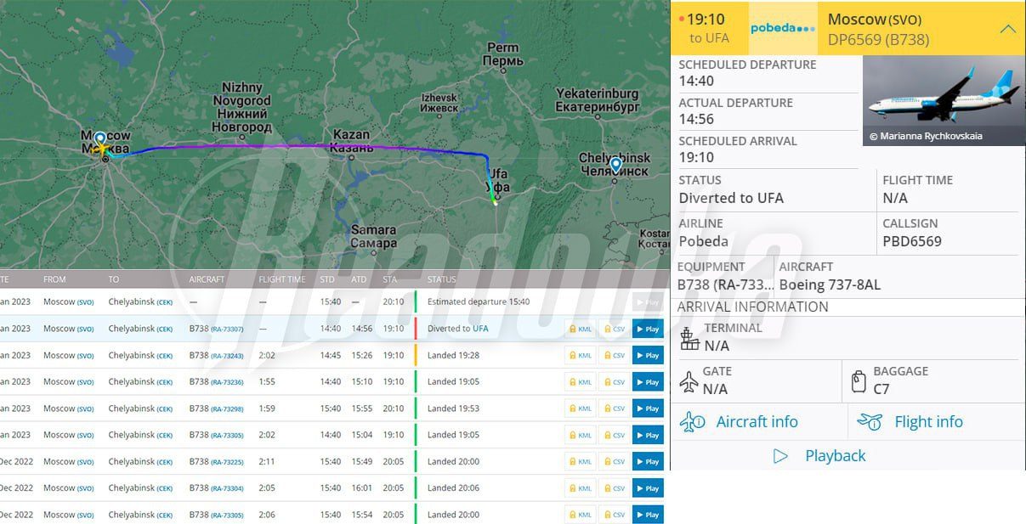Click the 'Boeing 737-8AL' aircraft value
This screenshot has height=524, width=1026.
coord(830,285)
